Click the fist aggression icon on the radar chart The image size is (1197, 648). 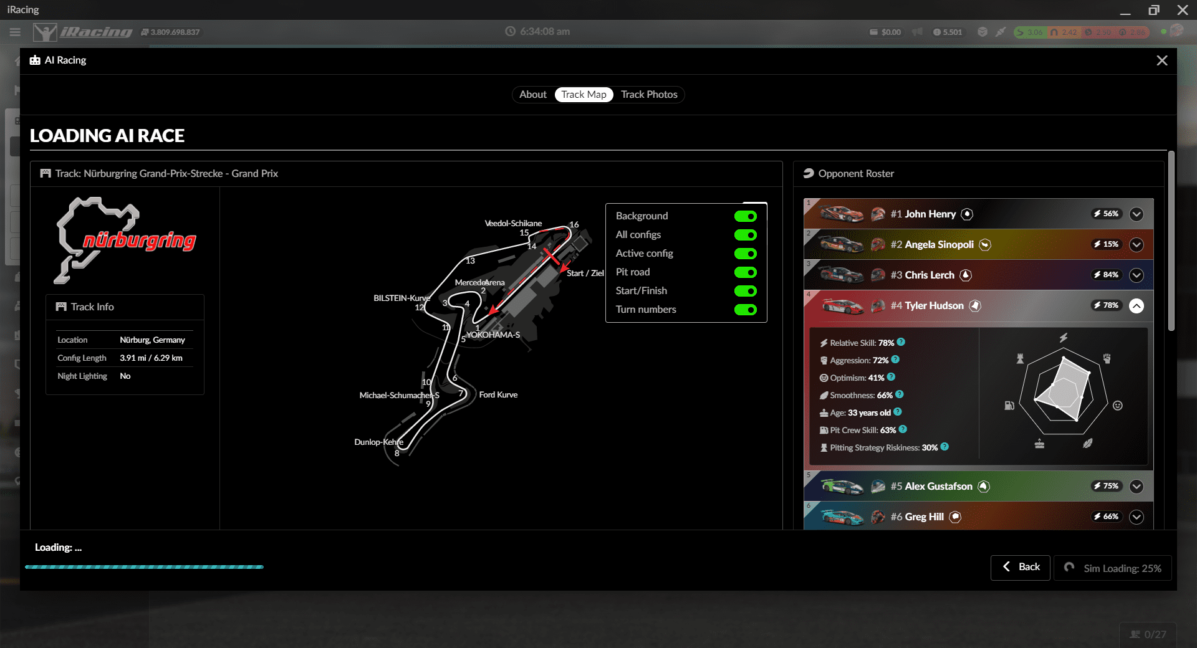pos(1107,358)
